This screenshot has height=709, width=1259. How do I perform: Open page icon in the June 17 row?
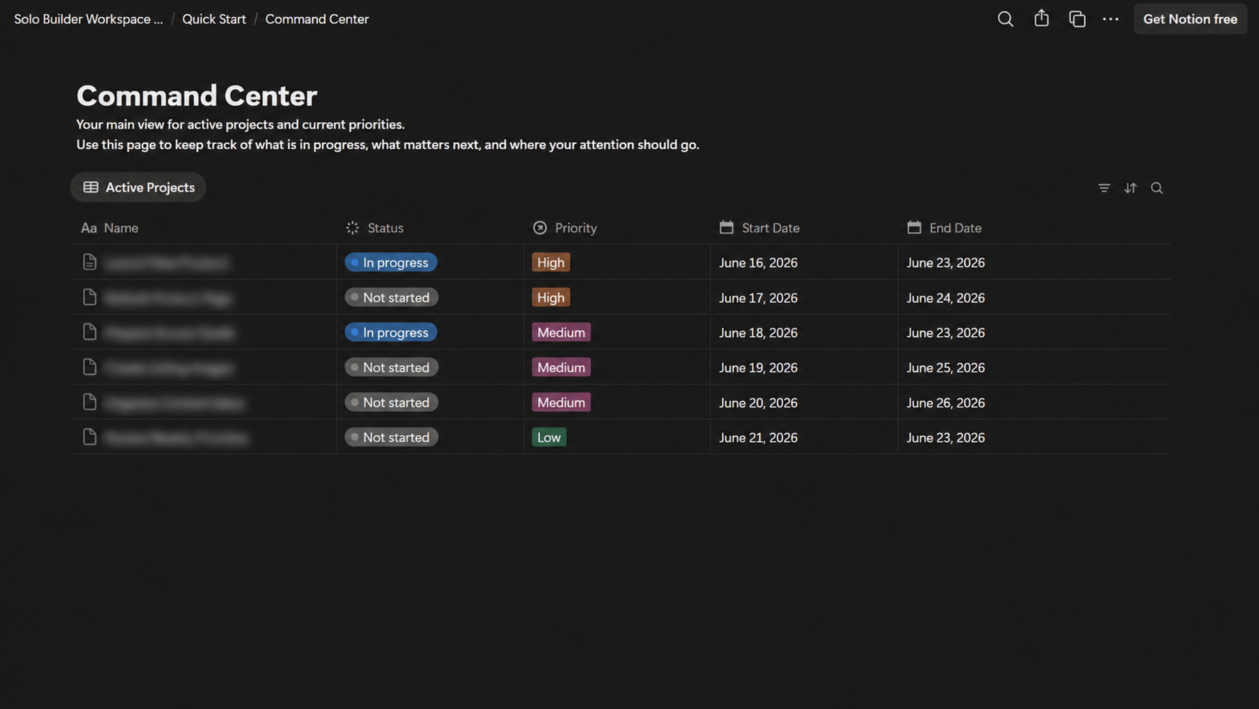(x=90, y=297)
